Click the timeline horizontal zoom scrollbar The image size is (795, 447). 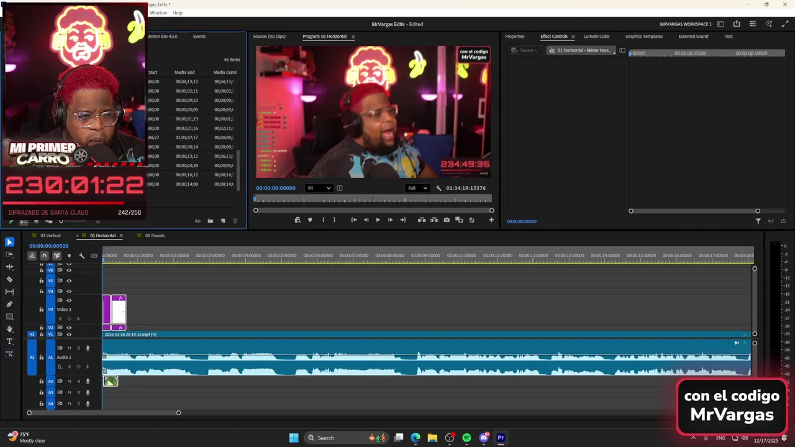coord(104,413)
